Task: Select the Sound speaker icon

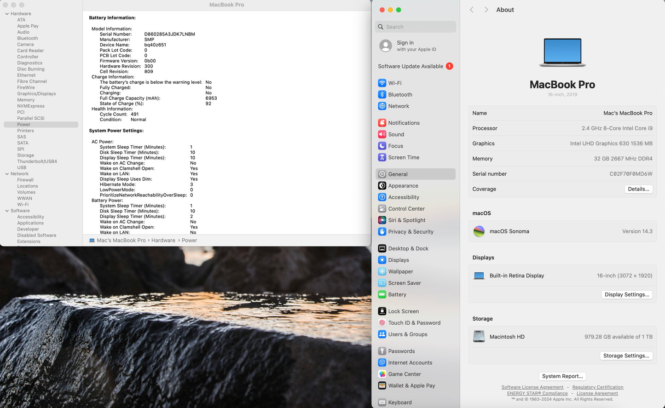Action: (382, 134)
